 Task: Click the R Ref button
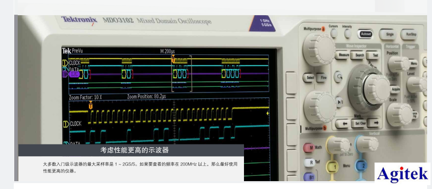(311, 163)
